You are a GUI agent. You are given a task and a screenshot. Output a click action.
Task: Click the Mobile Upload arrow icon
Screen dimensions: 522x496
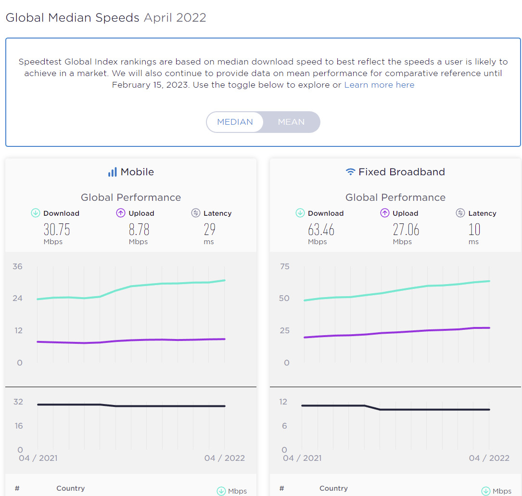point(121,213)
